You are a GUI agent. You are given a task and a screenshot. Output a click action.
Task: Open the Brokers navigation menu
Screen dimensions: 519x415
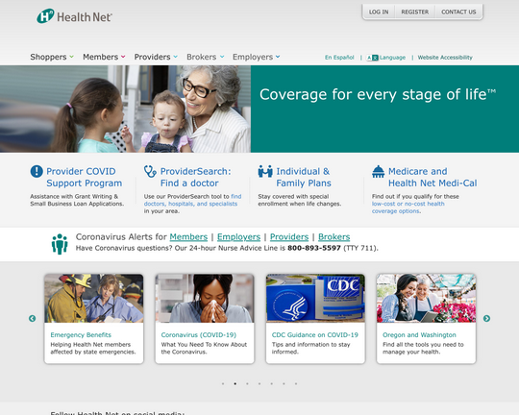[x=201, y=57]
